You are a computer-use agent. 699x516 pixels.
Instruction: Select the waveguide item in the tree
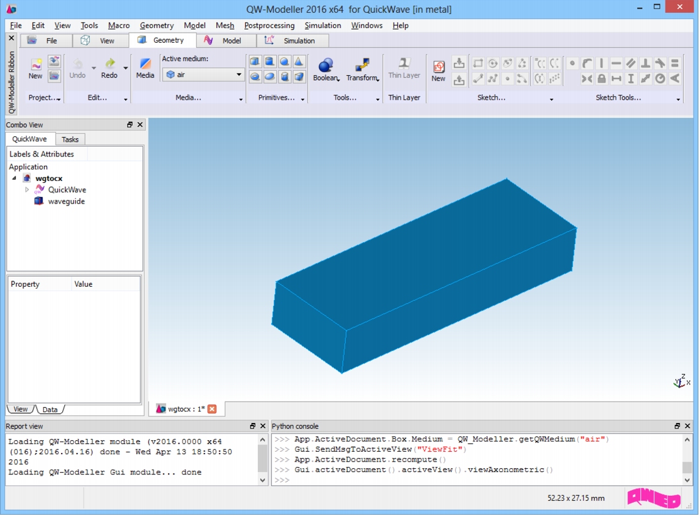66,201
